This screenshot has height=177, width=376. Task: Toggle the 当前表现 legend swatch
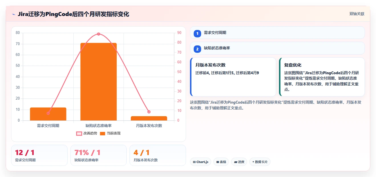coord(103,133)
